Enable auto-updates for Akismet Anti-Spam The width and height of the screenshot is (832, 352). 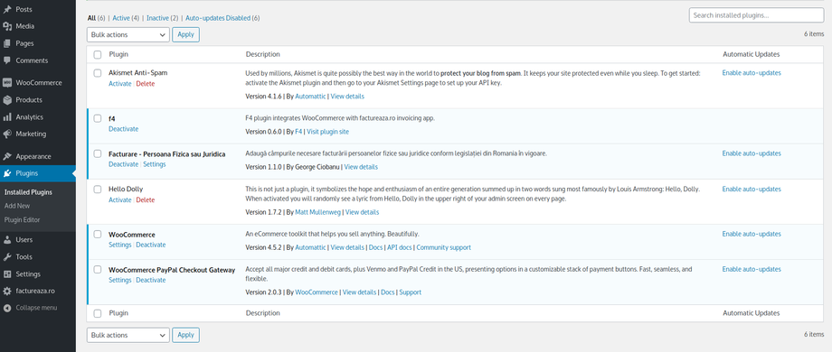[752, 73]
